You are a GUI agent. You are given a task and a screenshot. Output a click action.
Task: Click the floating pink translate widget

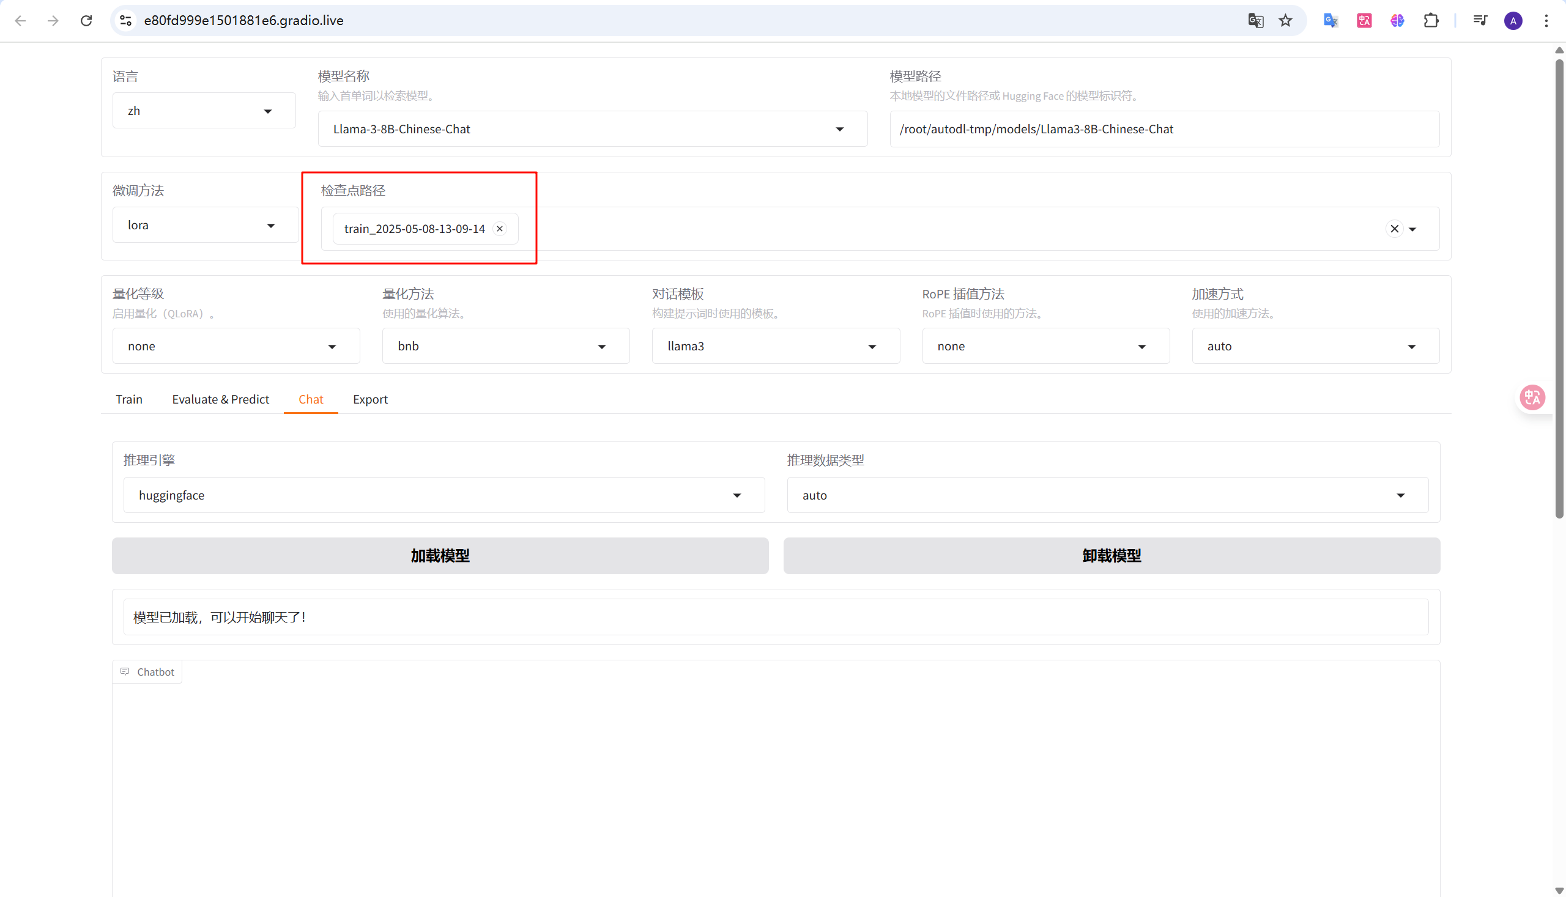pos(1532,397)
